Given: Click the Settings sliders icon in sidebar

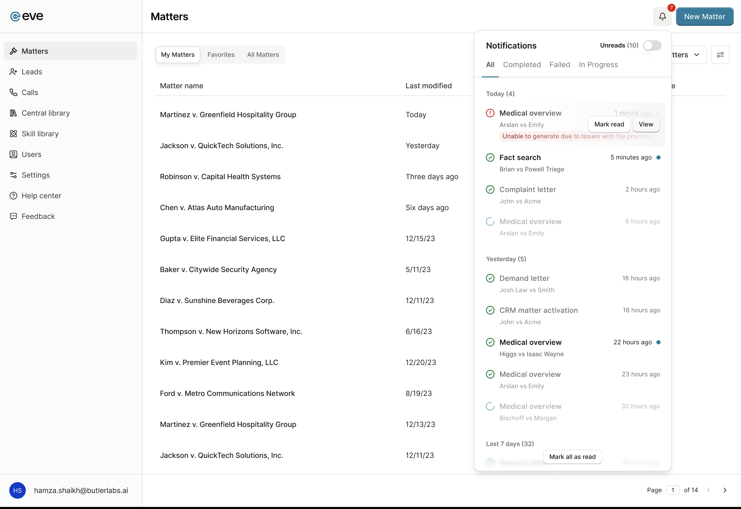Looking at the screenshot, I should pyautogui.click(x=13, y=175).
